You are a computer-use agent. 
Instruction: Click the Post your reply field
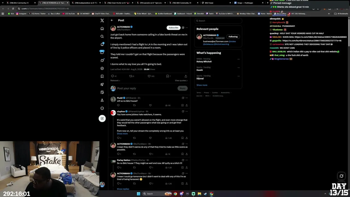[146, 88]
